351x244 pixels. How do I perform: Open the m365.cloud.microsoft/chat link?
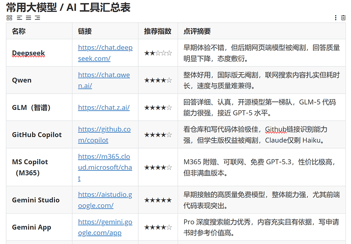tap(105, 167)
